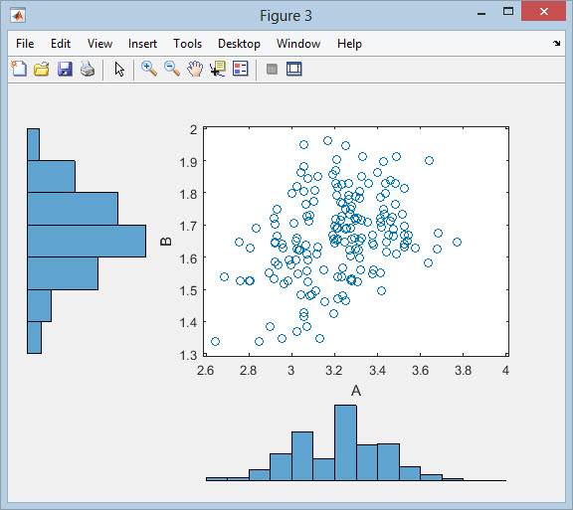Image resolution: width=573 pixels, height=510 pixels.
Task: Click the New Figure icon
Action: tap(19, 69)
